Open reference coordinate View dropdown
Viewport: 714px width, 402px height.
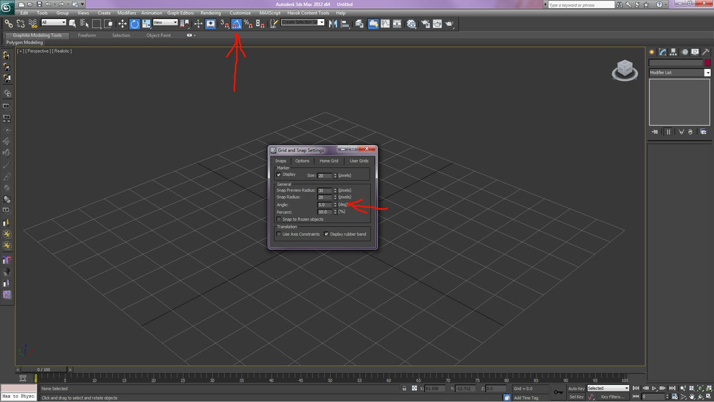point(165,23)
